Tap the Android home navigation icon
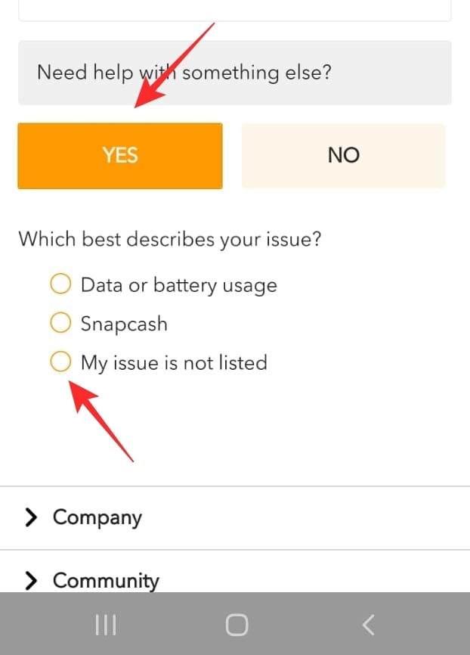 pos(237,624)
